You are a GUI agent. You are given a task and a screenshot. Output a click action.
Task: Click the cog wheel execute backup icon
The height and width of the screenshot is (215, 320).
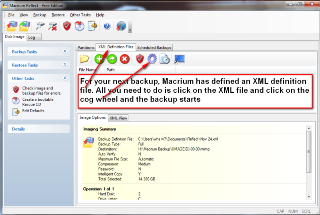tap(152, 59)
